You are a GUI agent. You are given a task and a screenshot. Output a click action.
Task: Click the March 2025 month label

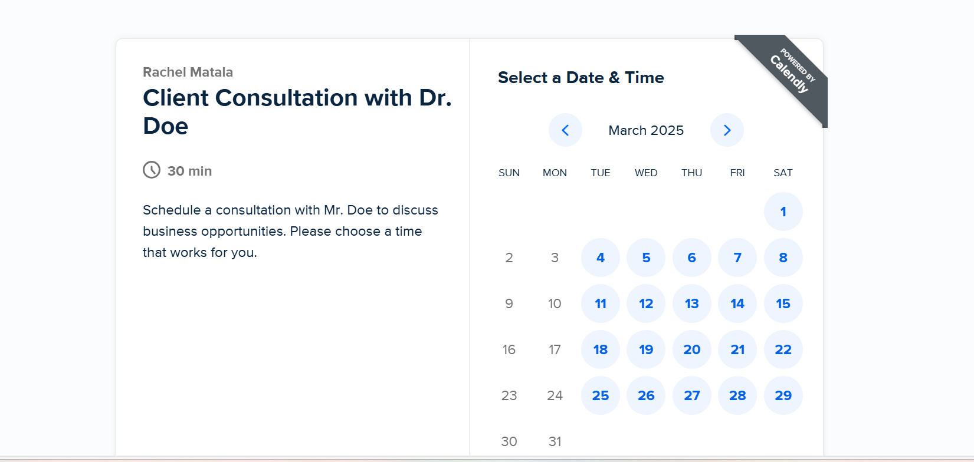coord(646,130)
